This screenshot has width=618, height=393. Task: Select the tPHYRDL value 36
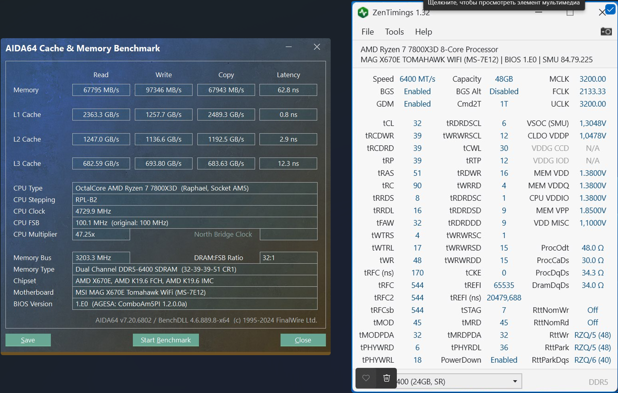point(504,348)
